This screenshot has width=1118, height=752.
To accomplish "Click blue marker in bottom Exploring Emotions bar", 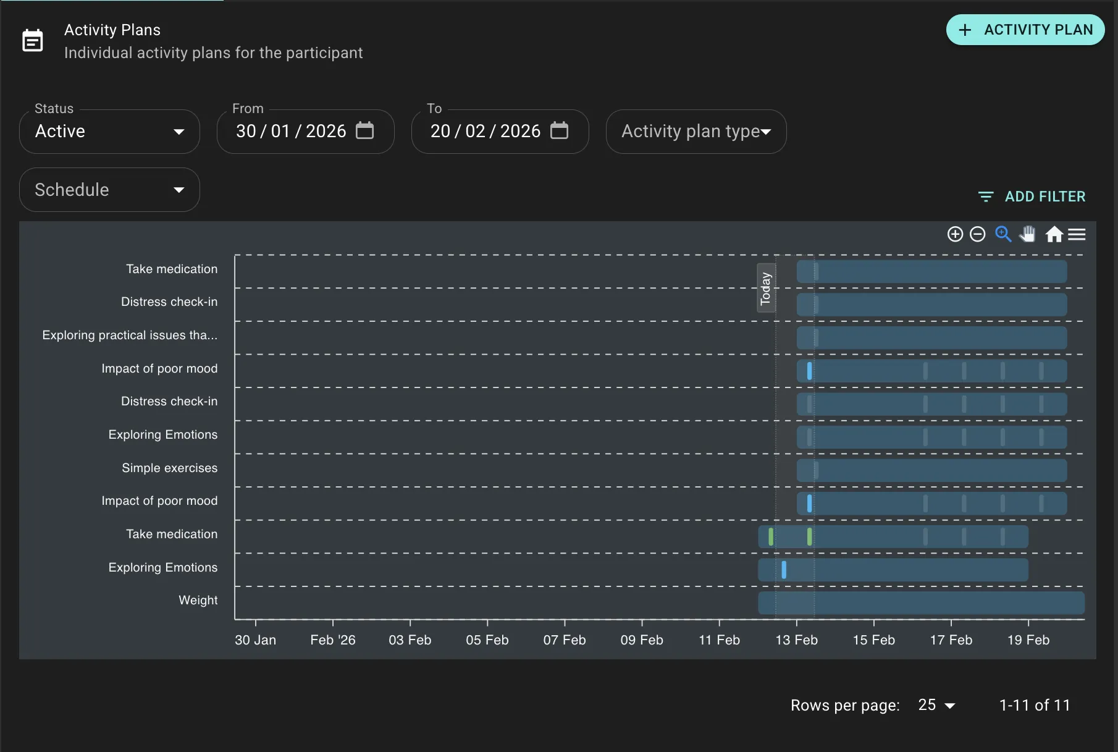I will click(x=784, y=570).
